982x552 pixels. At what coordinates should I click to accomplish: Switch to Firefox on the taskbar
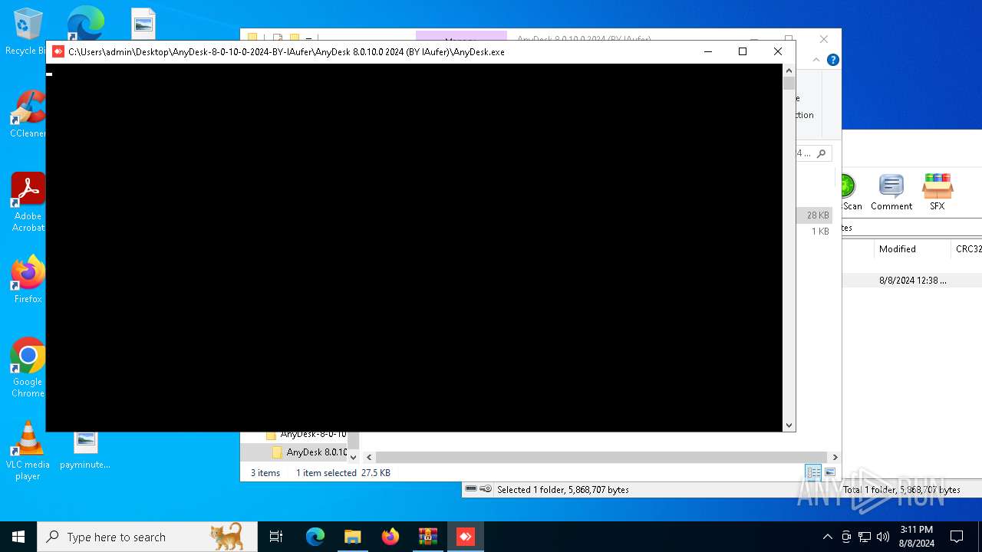tap(390, 537)
